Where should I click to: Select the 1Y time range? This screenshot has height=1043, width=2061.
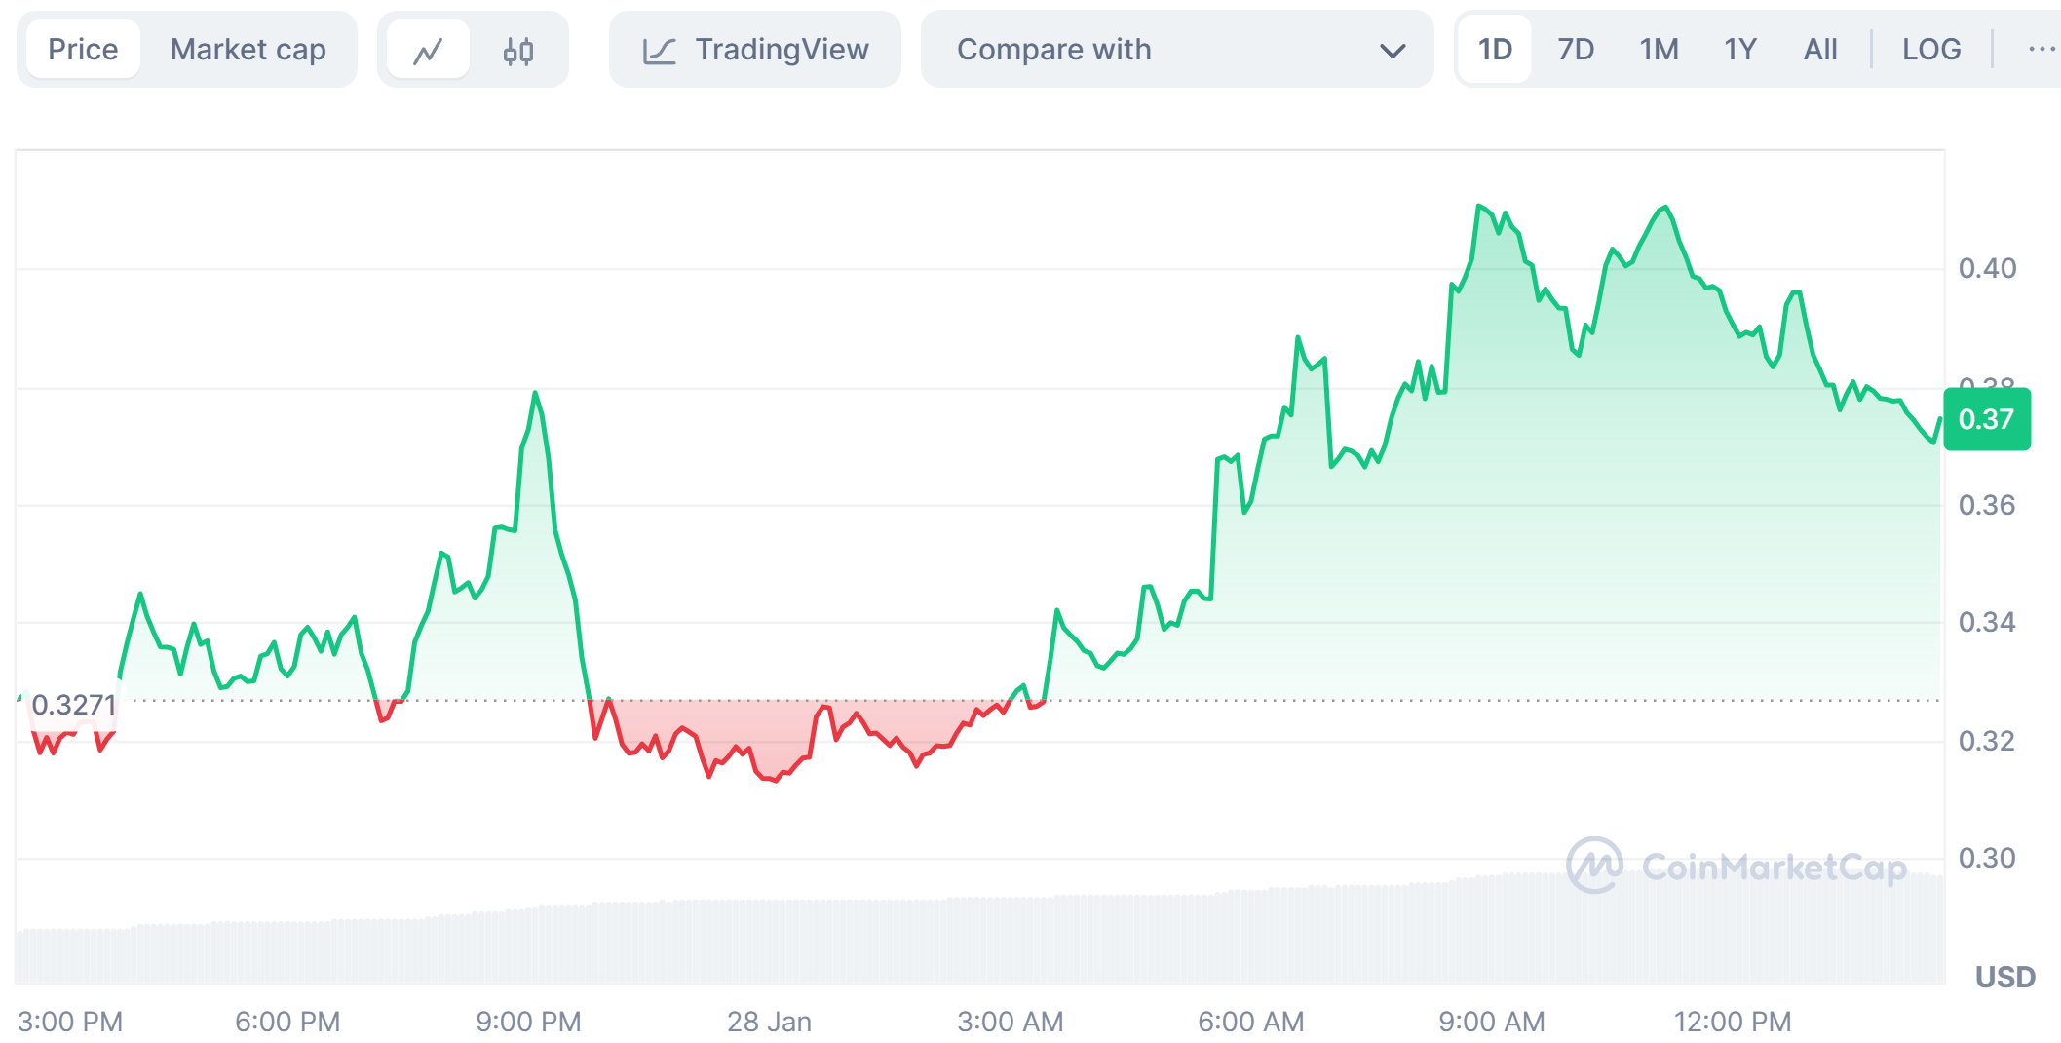[x=1739, y=50]
